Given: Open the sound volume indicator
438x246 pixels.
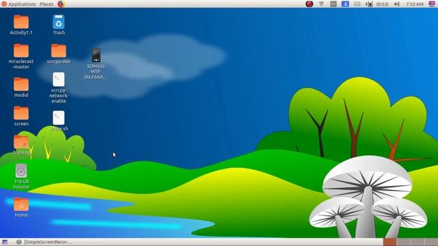Looking at the screenshot, I should [397, 4].
